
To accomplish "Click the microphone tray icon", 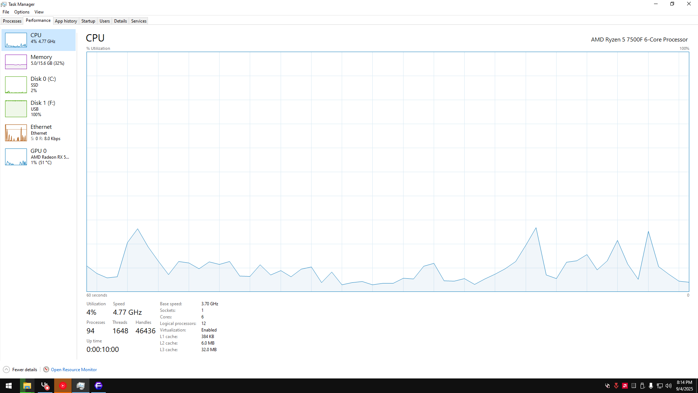I will pos(651,386).
